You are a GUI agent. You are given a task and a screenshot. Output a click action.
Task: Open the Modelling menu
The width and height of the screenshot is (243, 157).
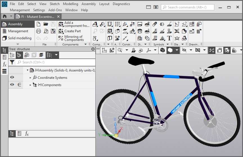point(70,4)
